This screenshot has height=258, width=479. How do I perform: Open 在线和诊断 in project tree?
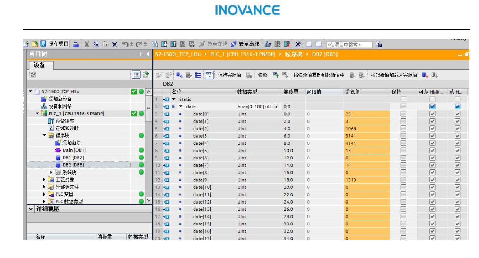[67, 128]
